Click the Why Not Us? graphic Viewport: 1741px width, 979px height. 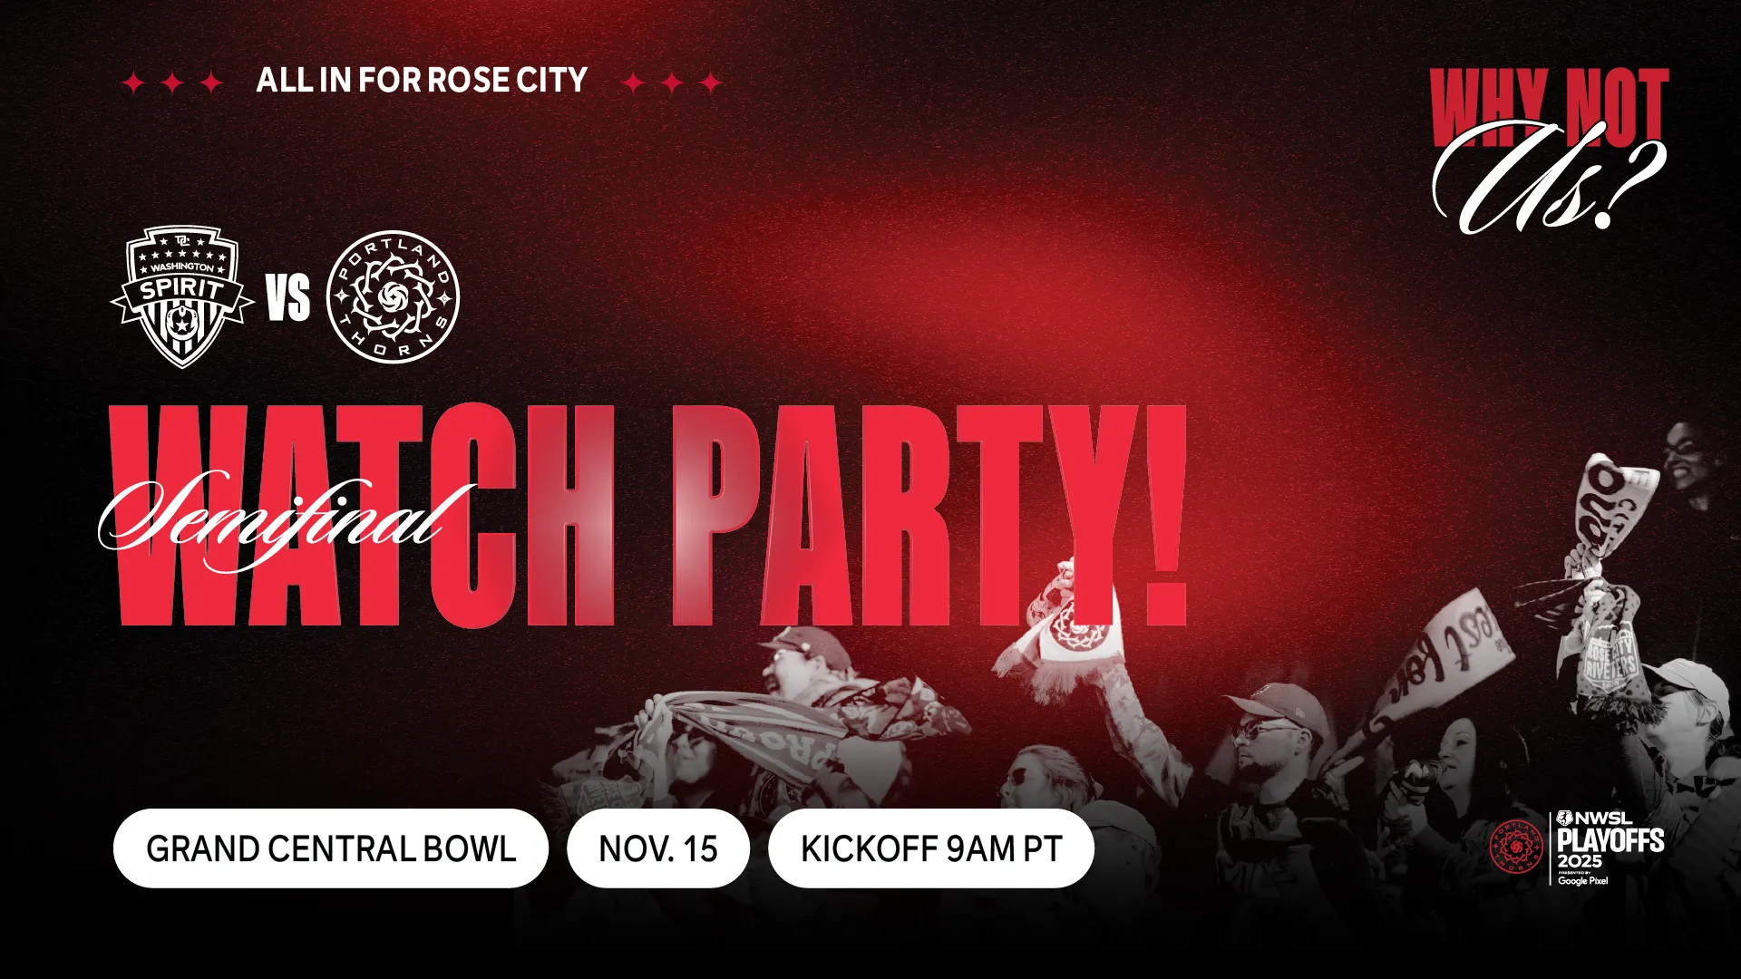(x=1549, y=150)
